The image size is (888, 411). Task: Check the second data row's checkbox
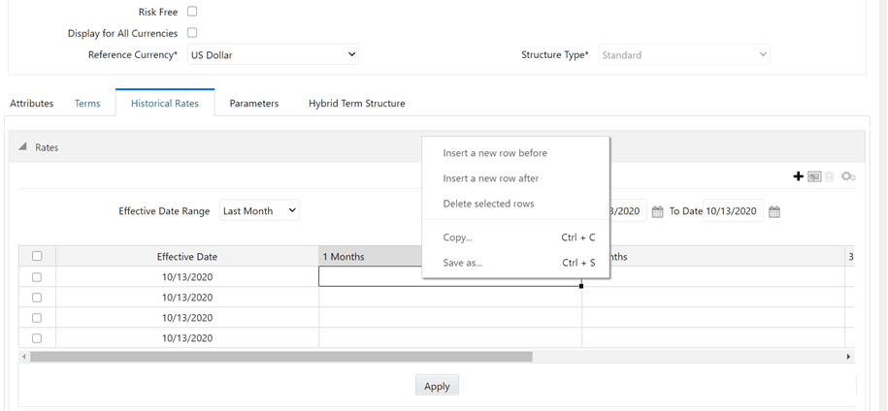point(37,298)
